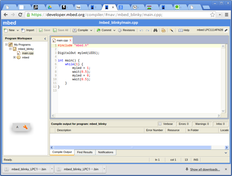
Task: Open the New dropdown arrow
Action: pos(18,30)
